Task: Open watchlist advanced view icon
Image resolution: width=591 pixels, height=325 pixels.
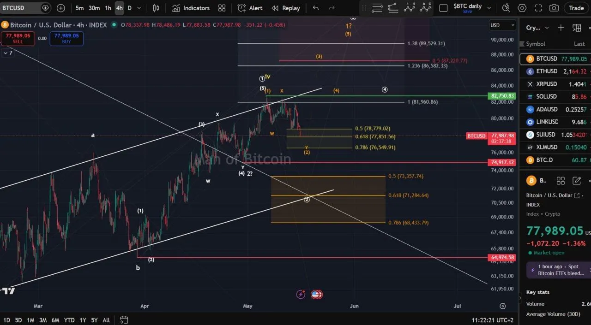Action: (577, 28)
